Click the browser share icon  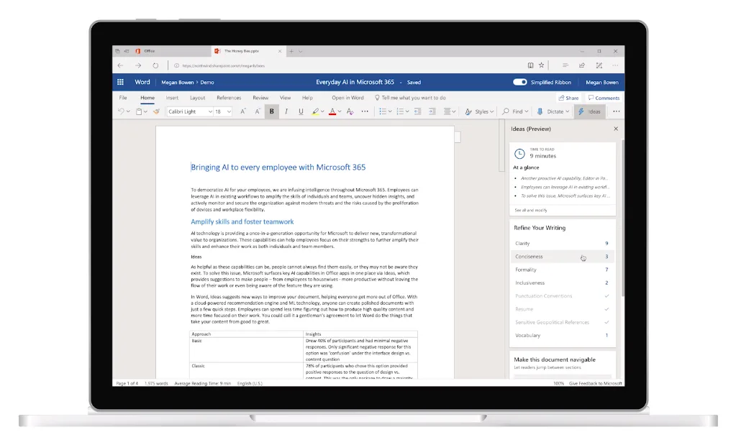(582, 65)
